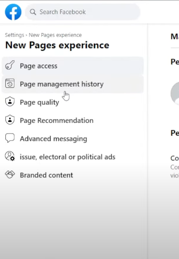Image resolution: width=179 pixels, height=259 pixels.
Task: Click the shield icon beside Page quality
Action: pos(10,102)
